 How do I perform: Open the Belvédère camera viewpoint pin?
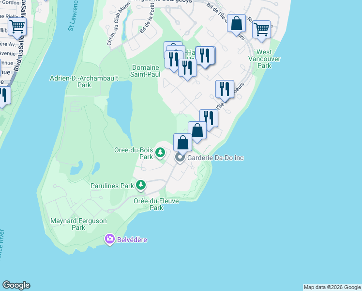click(x=110, y=239)
